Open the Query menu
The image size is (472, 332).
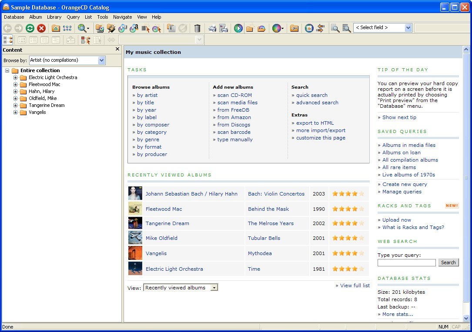point(73,17)
